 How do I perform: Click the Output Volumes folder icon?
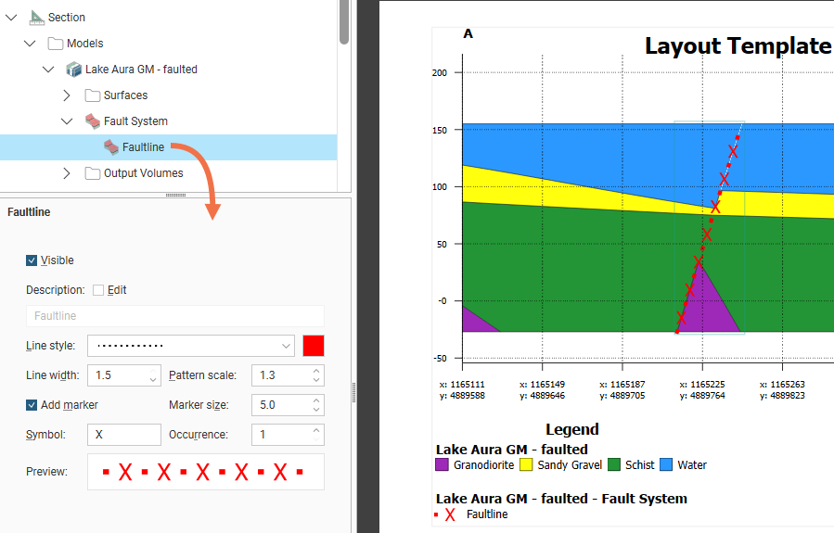[x=92, y=173]
